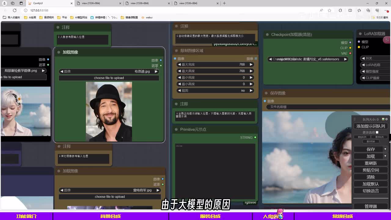This screenshot has height=220, width=391.
Task: Click collapse dot on Primitive元节点 node
Action: 176,130
